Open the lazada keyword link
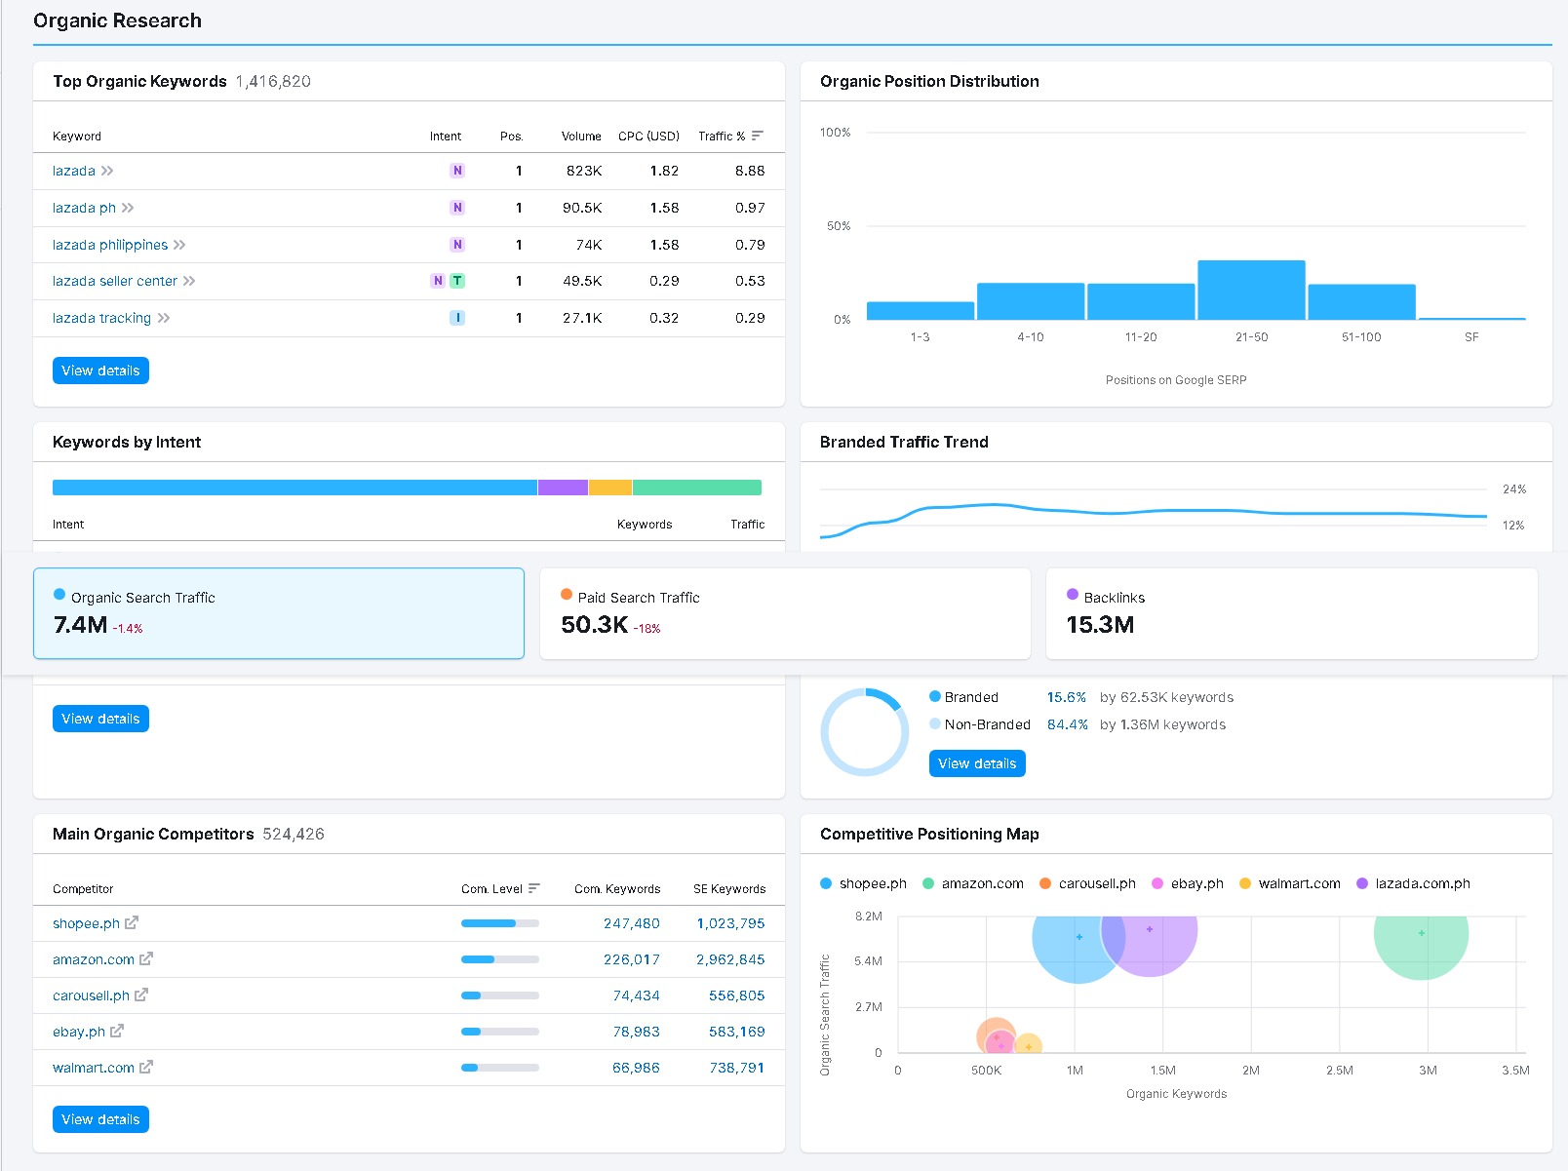 [x=74, y=171]
